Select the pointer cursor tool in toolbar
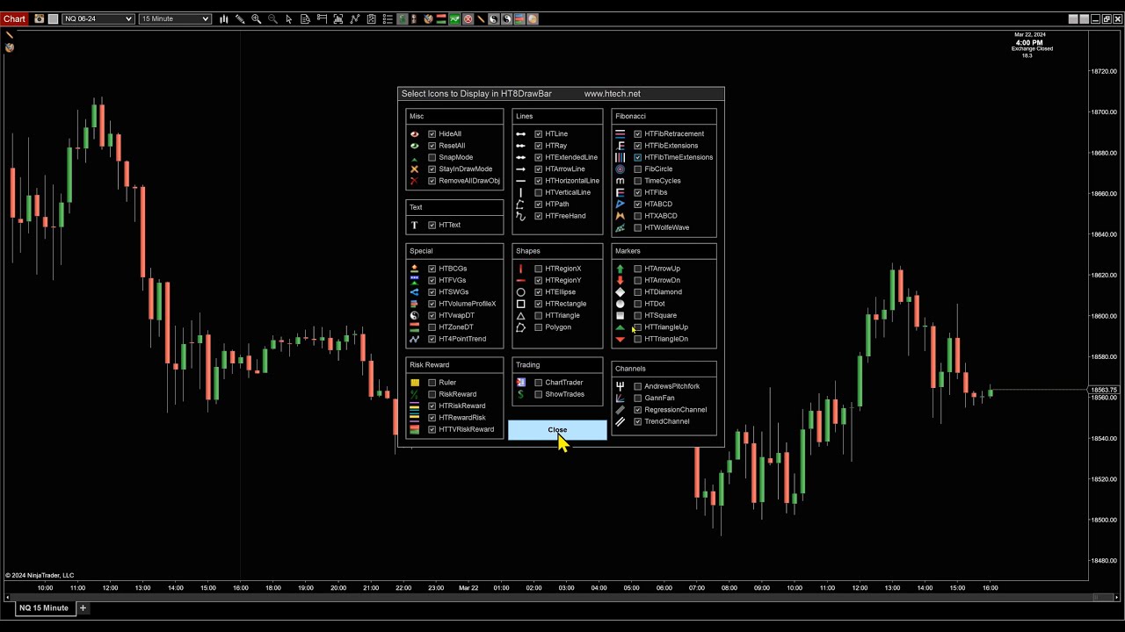The image size is (1125, 632). pyautogui.click(x=288, y=19)
